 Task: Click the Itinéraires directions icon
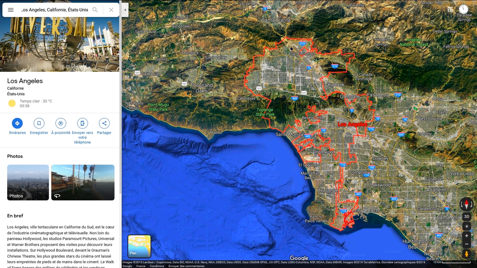[17, 123]
